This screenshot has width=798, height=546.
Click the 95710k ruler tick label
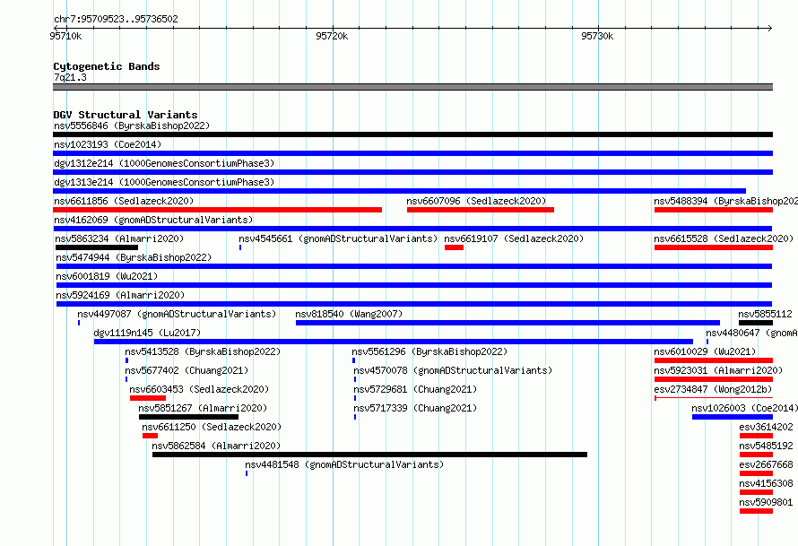pyautogui.click(x=65, y=36)
